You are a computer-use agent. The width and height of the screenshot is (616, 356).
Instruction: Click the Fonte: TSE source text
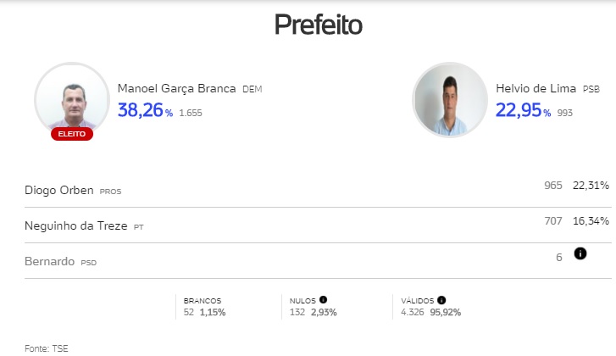[47, 348]
